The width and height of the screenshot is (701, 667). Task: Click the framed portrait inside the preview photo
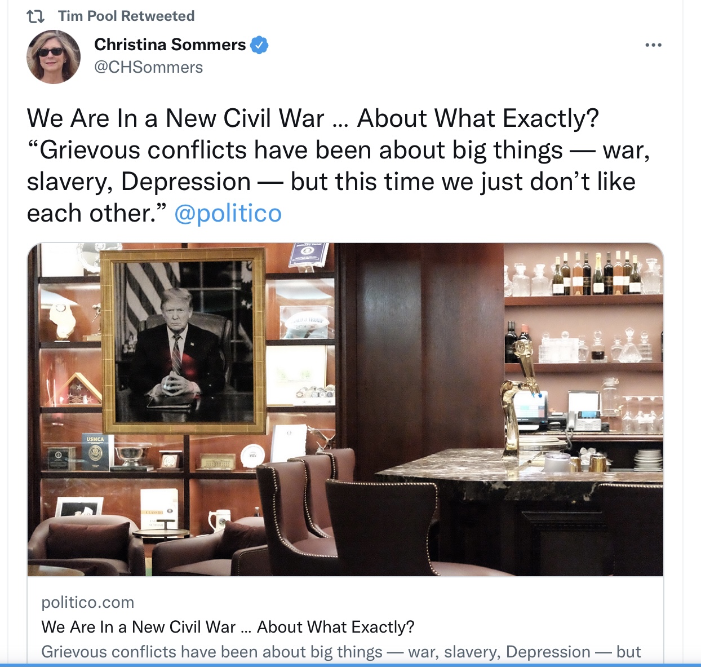(x=183, y=342)
